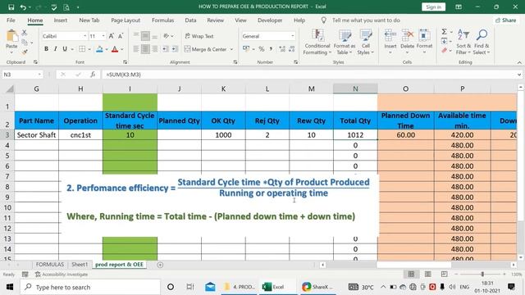This screenshot has height=295, width=525.
Task: Click AutoSum sigma
Action: click(x=445, y=32)
